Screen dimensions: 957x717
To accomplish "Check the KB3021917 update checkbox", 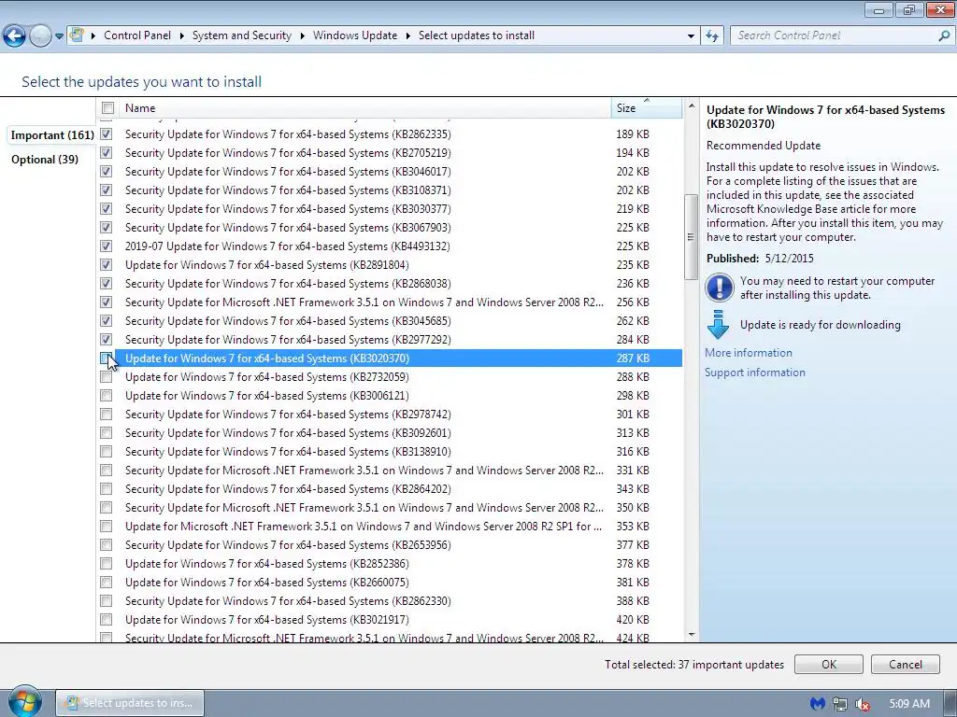I will point(107,620).
